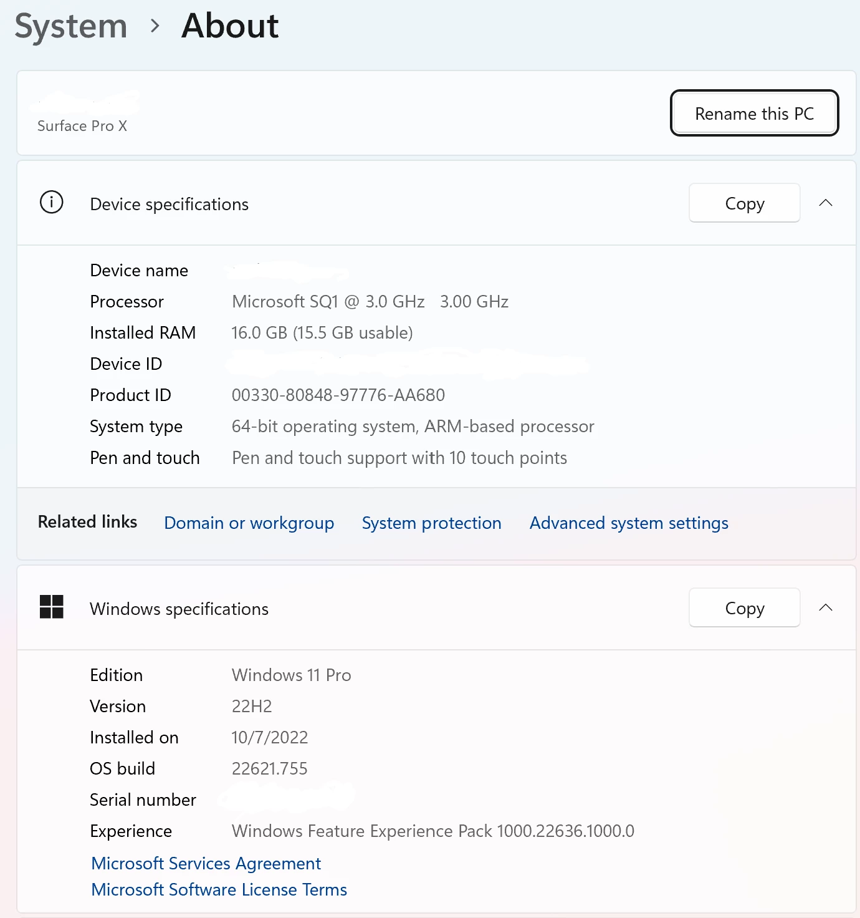Open Microsoft Services Agreement link
860x918 pixels.
206,863
